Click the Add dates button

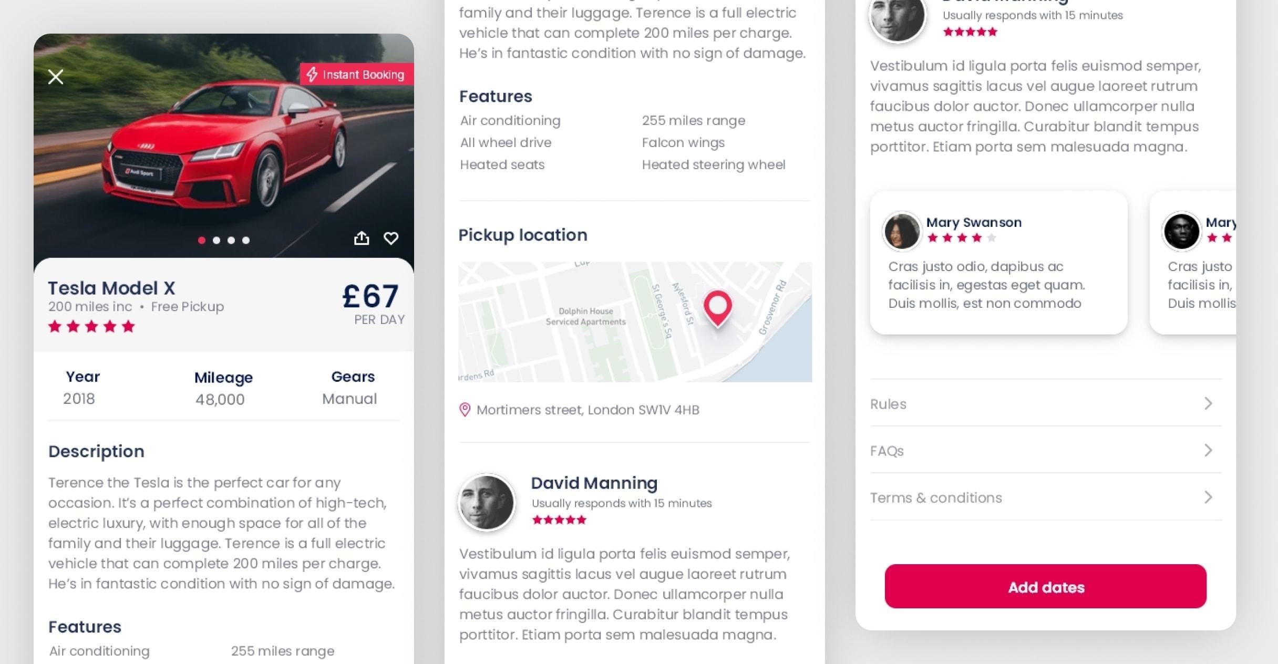coord(1046,587)
